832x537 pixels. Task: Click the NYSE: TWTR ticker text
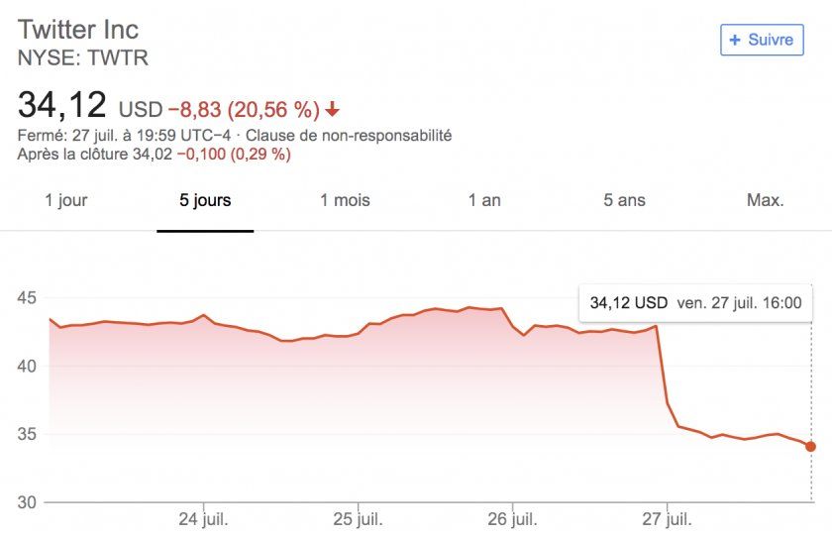pyautogui.click(x=83, y=57)
